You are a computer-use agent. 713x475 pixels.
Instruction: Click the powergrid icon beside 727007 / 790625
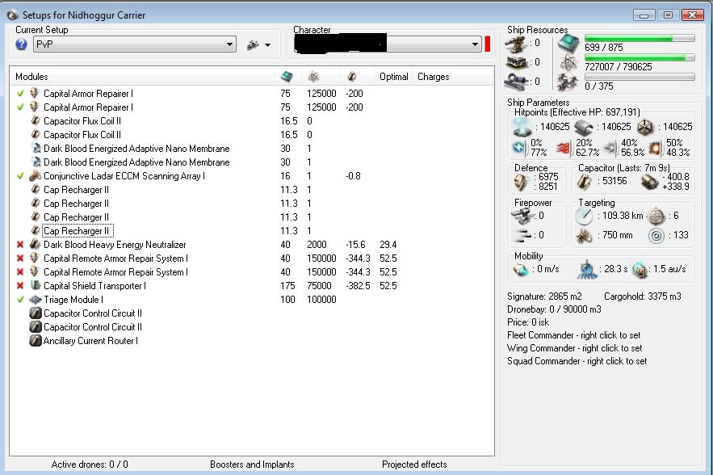pos(568,63)
